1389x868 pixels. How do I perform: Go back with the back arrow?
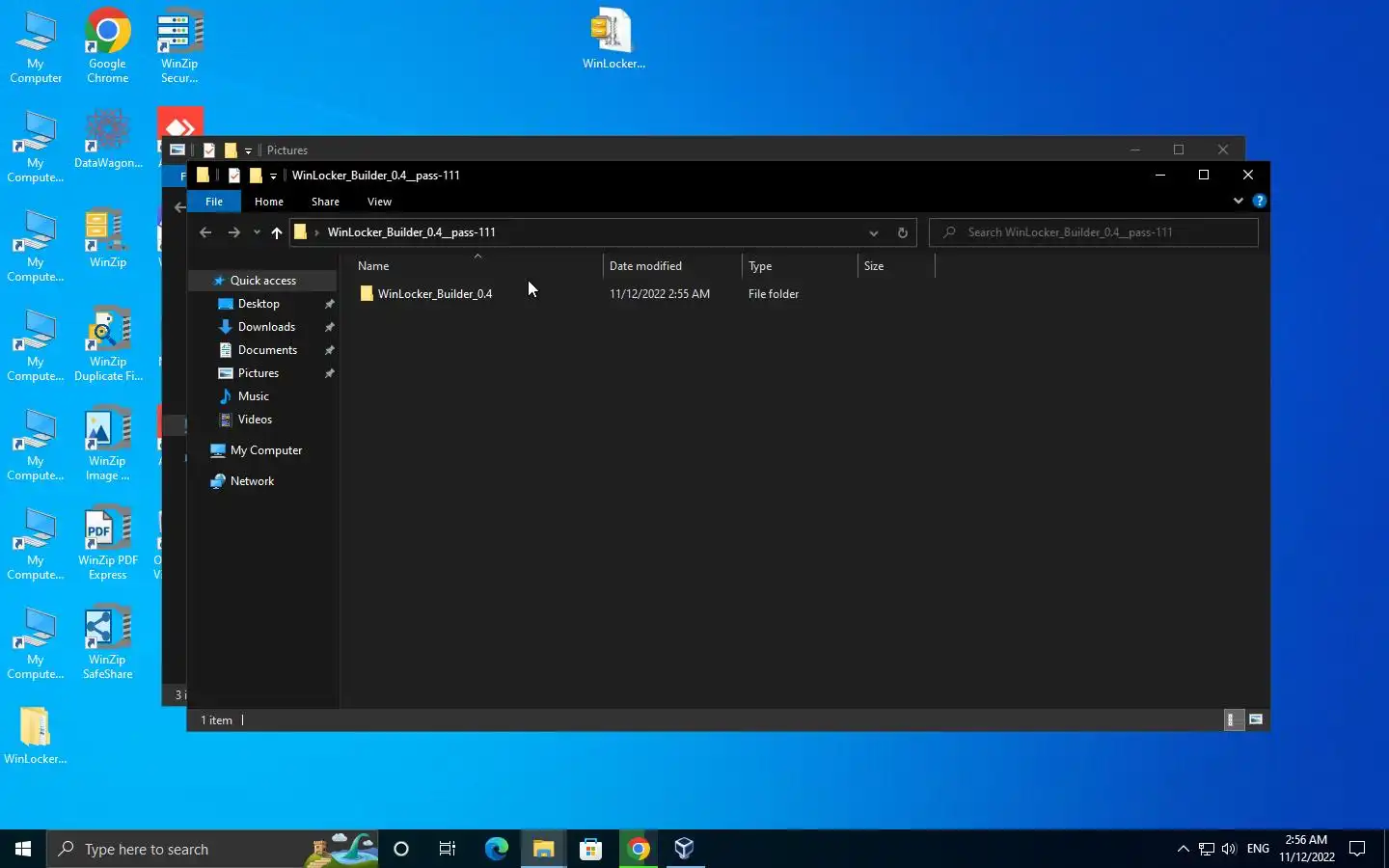pos(204,232)
